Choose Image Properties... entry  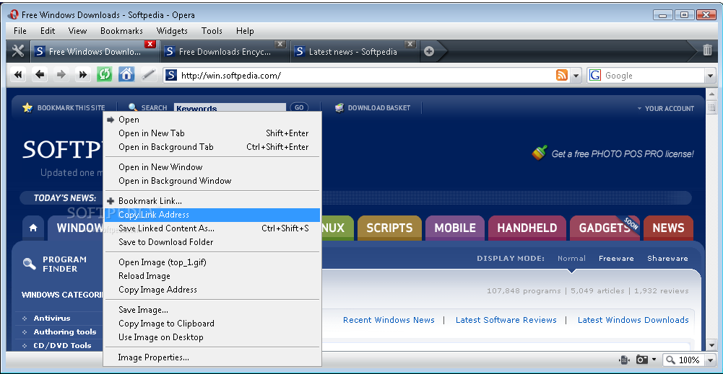pyautogui.click(x=212, y=357)
